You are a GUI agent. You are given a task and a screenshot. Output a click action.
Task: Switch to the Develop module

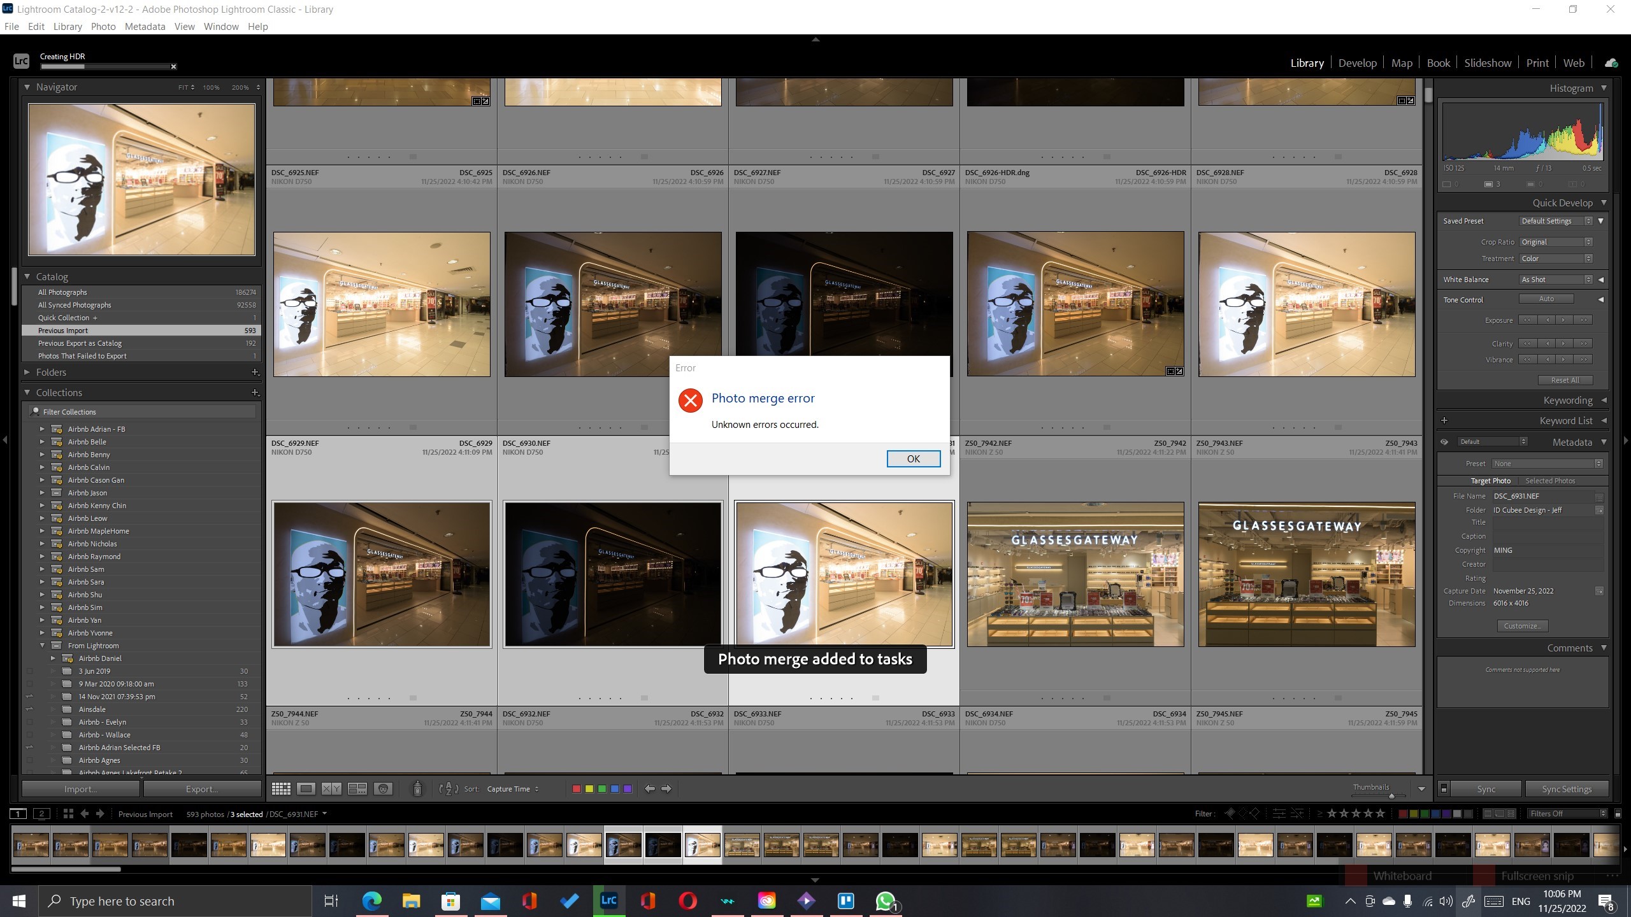tap(1357, 62)
